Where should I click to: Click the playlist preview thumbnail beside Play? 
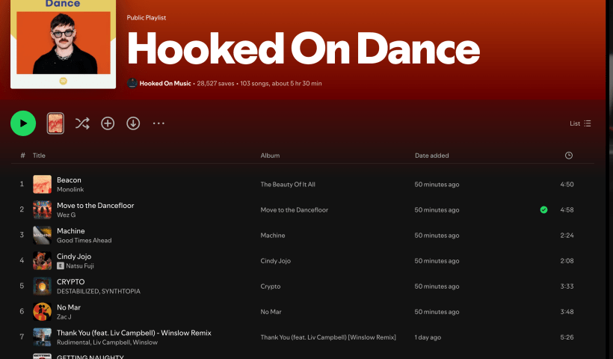(55, 123)
